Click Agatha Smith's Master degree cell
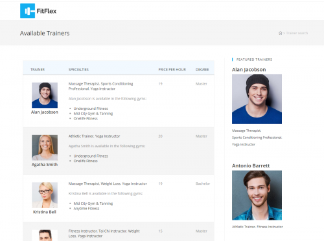The width and height of the screenshot is (324, 241). point(202,136)
